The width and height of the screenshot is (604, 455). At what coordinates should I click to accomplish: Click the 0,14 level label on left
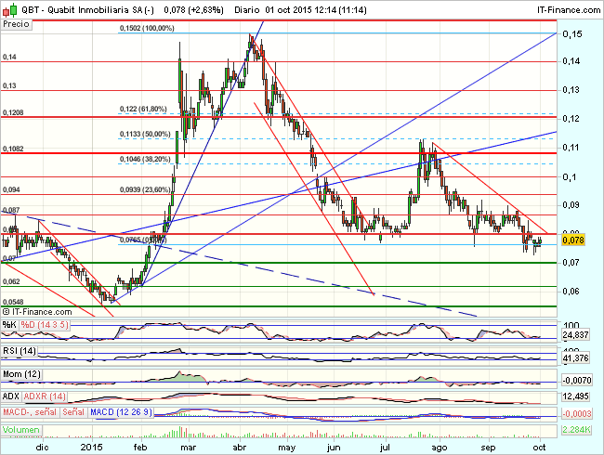click(x=9, y=57)
